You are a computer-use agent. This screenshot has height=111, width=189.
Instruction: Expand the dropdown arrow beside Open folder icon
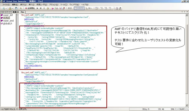[x=13, y=8]
